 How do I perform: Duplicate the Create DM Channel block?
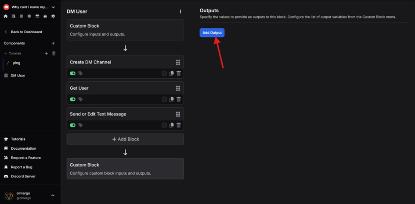pos(172,74)
